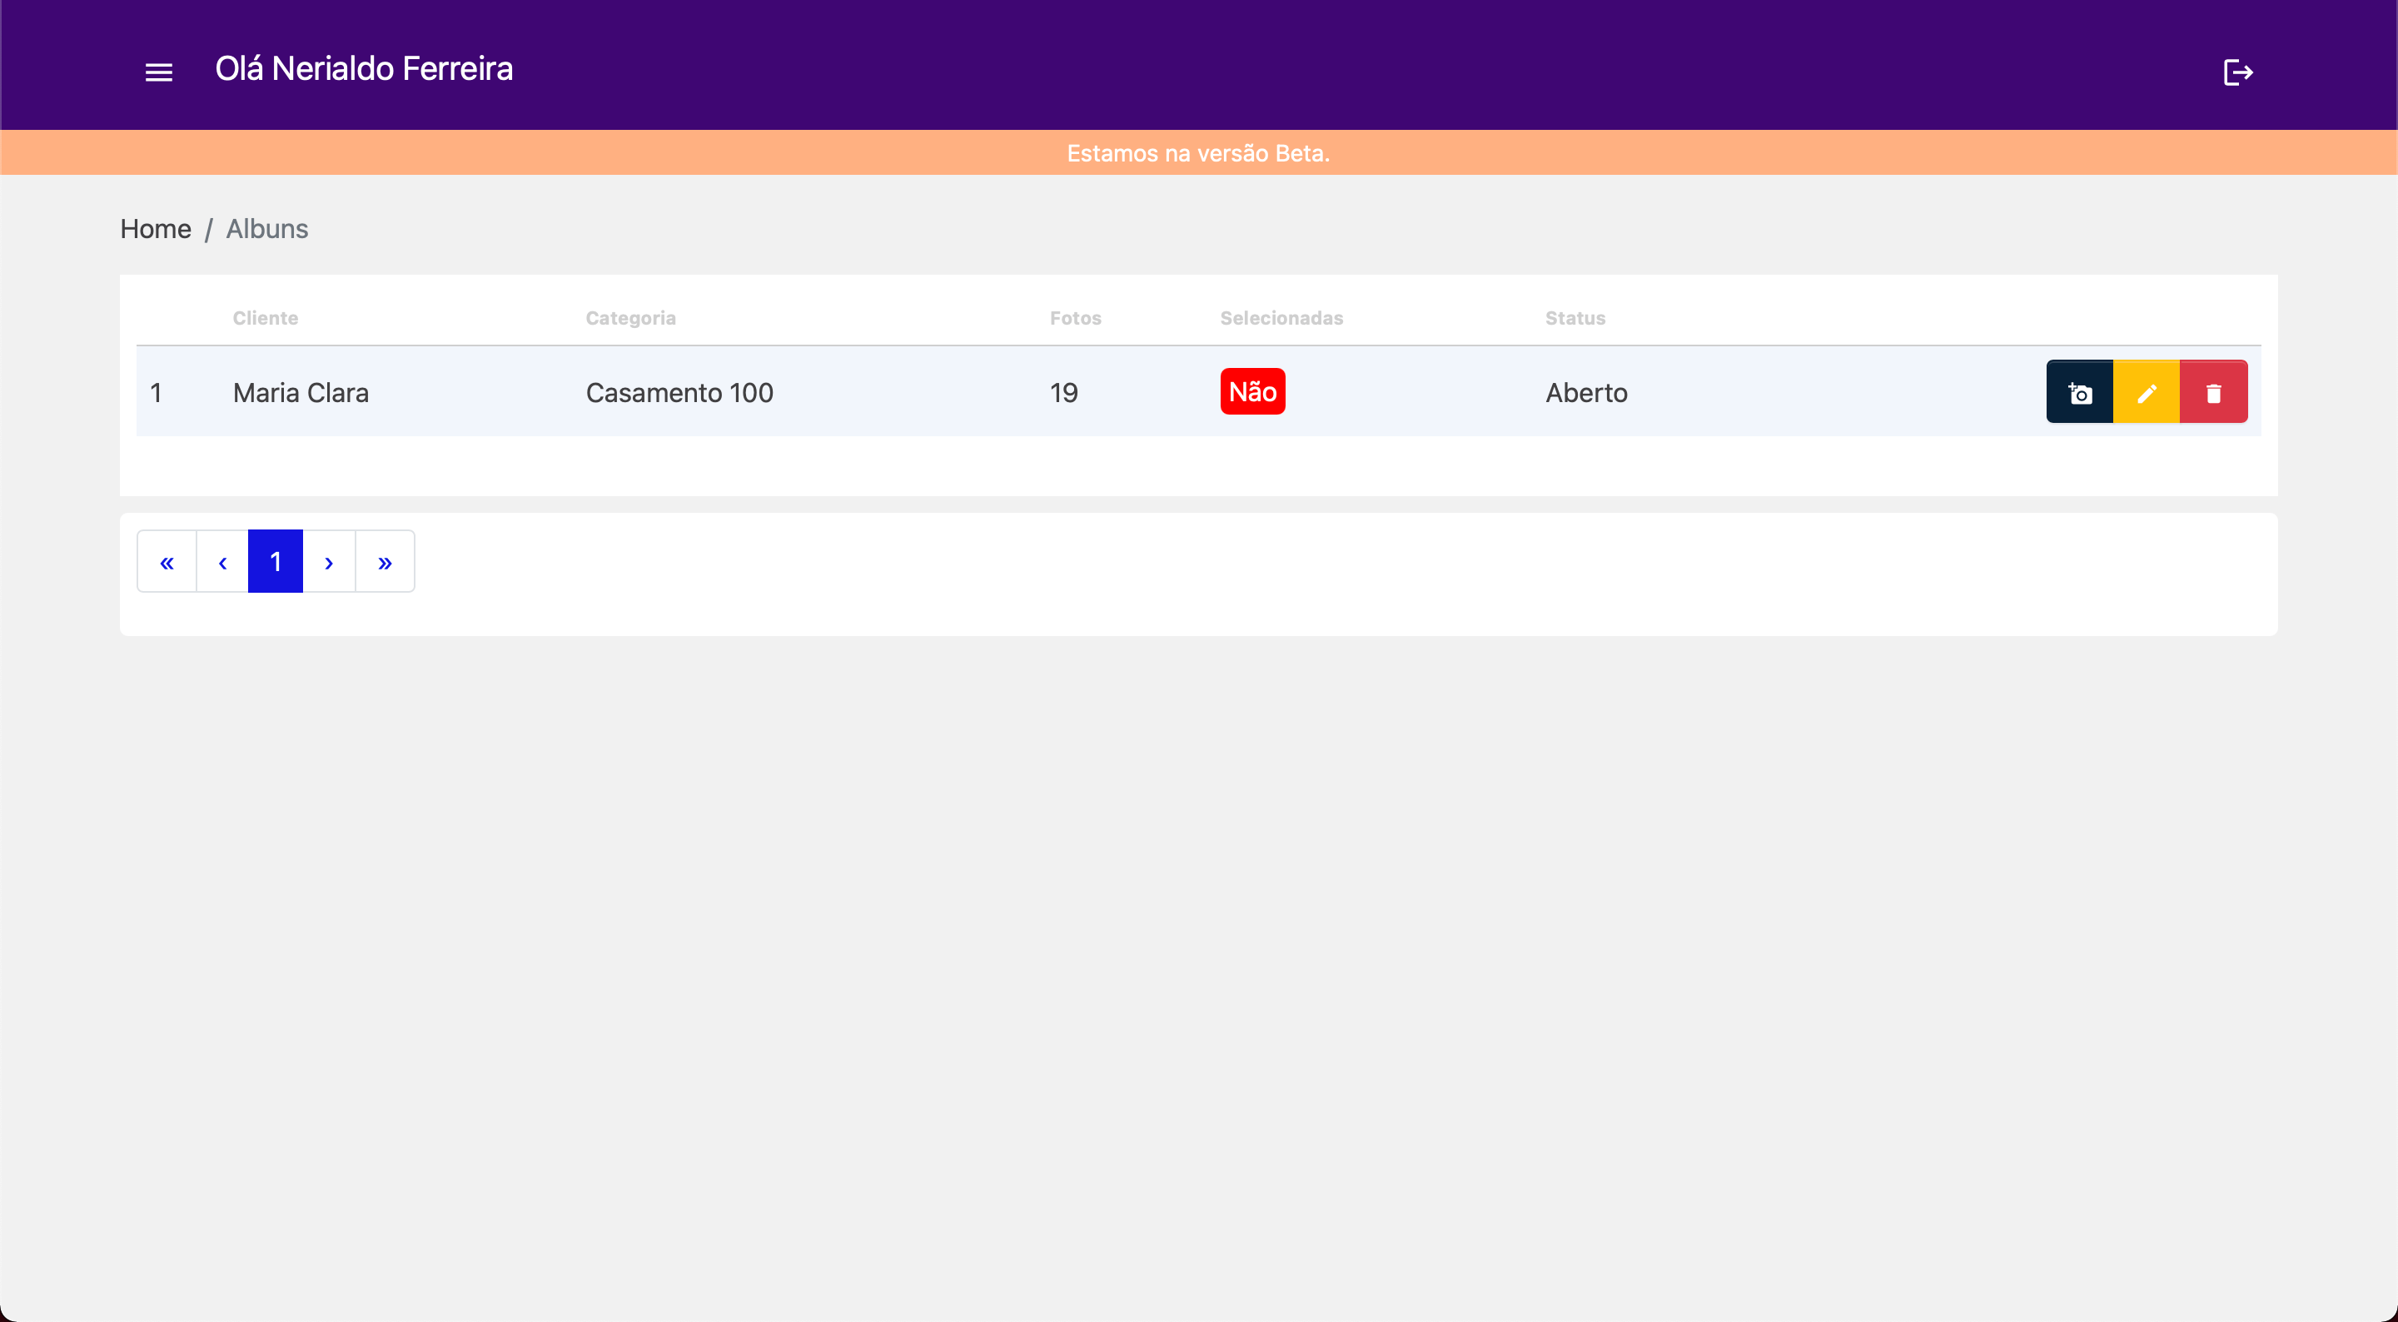Jump to last page with double-right arrows
The height and width of the screenshot is (1322, 2398).
(x=385, y=561)
